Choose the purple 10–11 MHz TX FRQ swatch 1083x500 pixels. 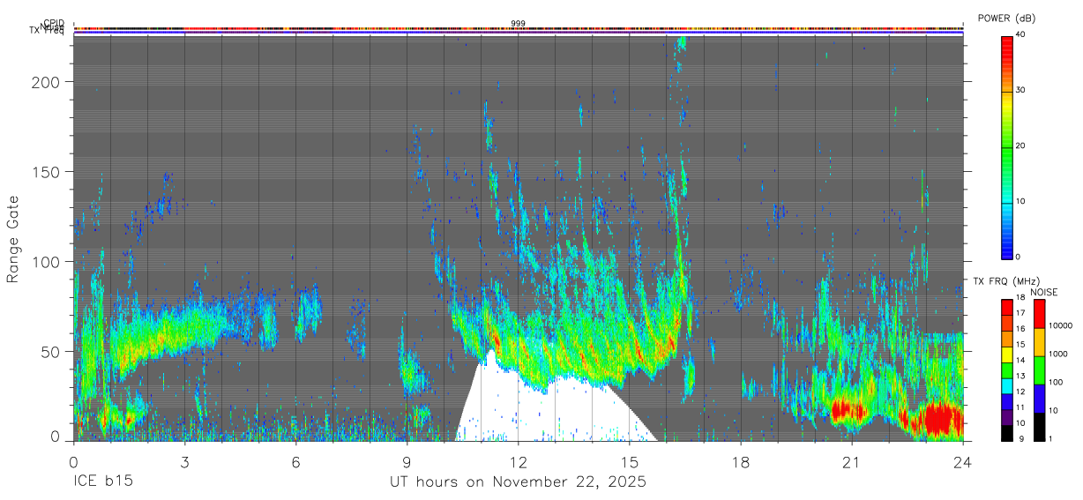coord(1006,417)
